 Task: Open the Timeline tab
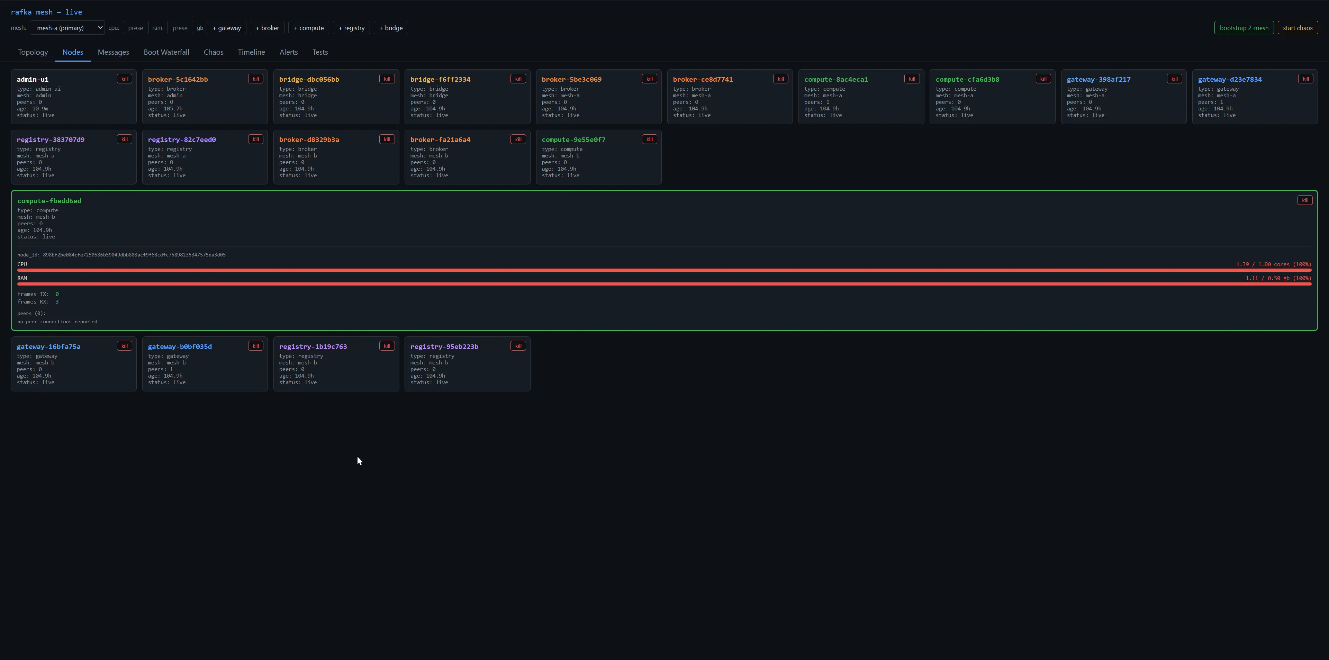(x=251, y=52)
